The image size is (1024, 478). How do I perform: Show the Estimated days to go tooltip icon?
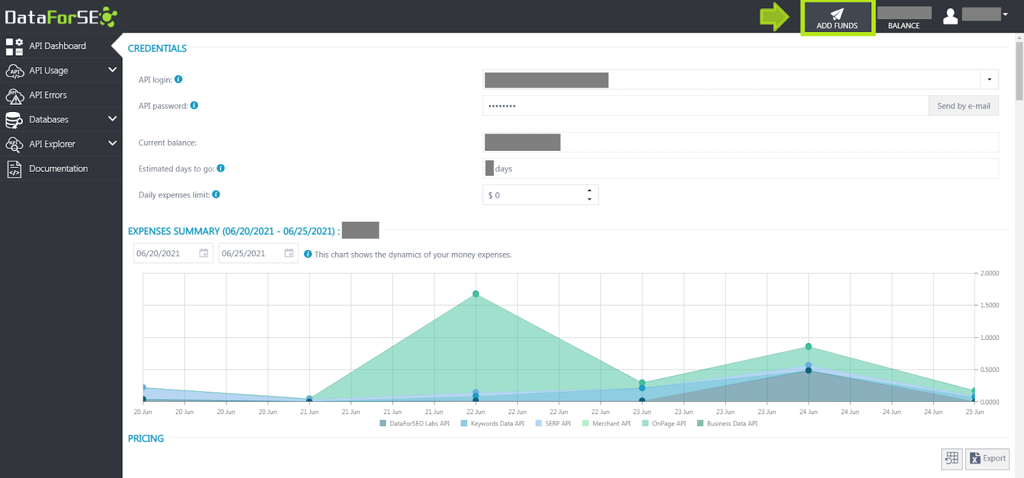(x=221, y=168)
